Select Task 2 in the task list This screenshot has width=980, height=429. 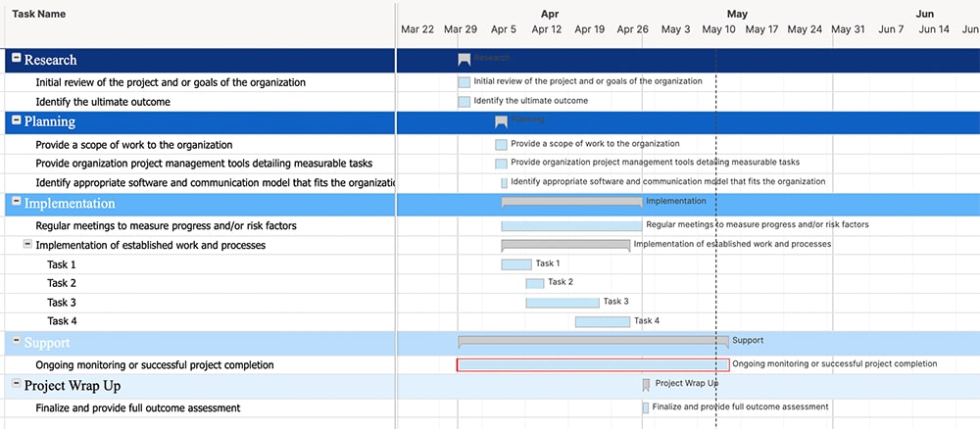point(62,283)
